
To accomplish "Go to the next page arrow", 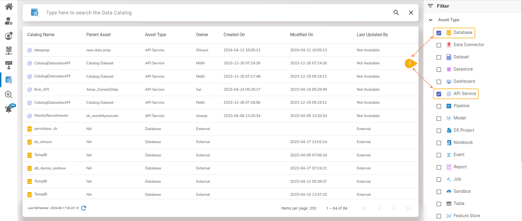I will pyautogui.click(x=394, y=208).
